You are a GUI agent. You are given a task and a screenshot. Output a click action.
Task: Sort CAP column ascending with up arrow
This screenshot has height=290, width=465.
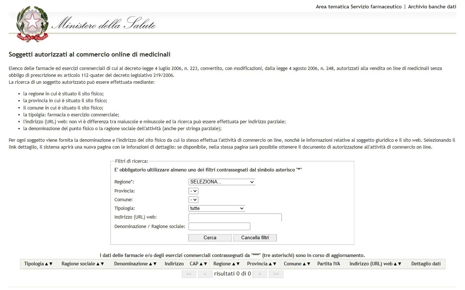click(x=201, y=264)
